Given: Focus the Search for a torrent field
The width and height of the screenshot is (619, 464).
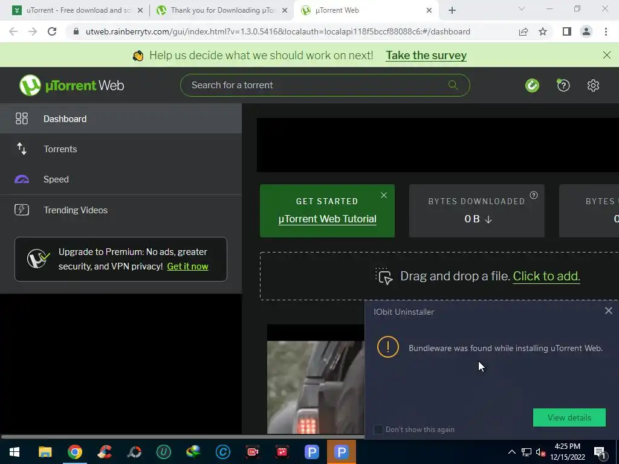Looking at the screenshot, I should [325, 85].
